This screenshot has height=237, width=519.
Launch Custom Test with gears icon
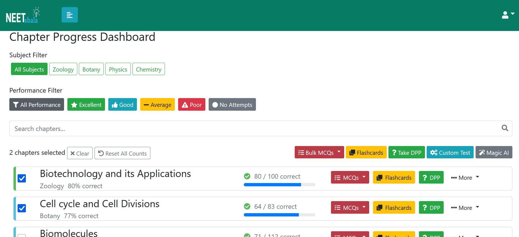point(450,152)
